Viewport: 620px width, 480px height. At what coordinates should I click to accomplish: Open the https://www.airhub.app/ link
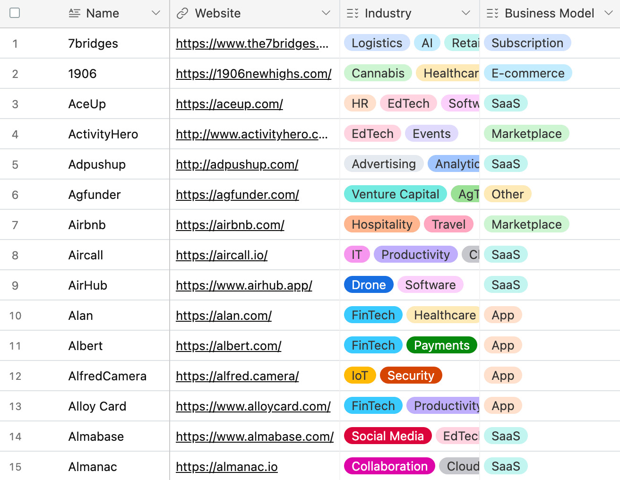(x=244, y=285)
